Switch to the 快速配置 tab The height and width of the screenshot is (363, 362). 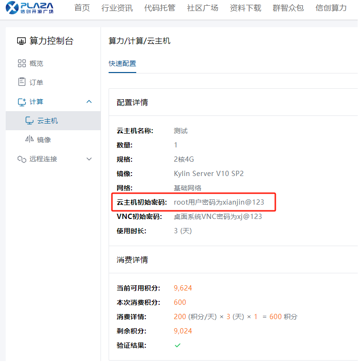[122, 63]
